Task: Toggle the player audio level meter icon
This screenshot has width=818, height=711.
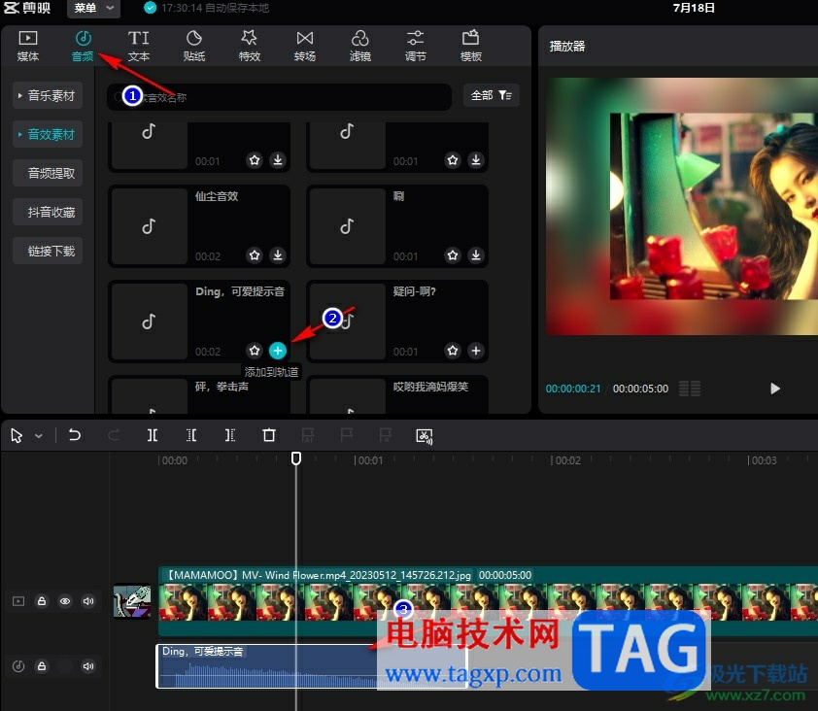Action: pos(689,389)
